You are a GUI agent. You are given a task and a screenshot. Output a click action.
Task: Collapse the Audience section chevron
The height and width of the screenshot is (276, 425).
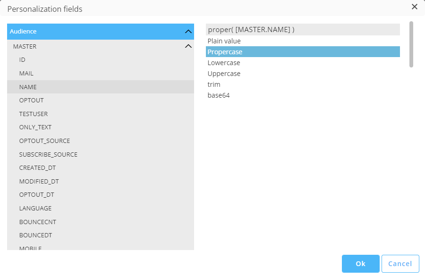(x=188, y=32)
